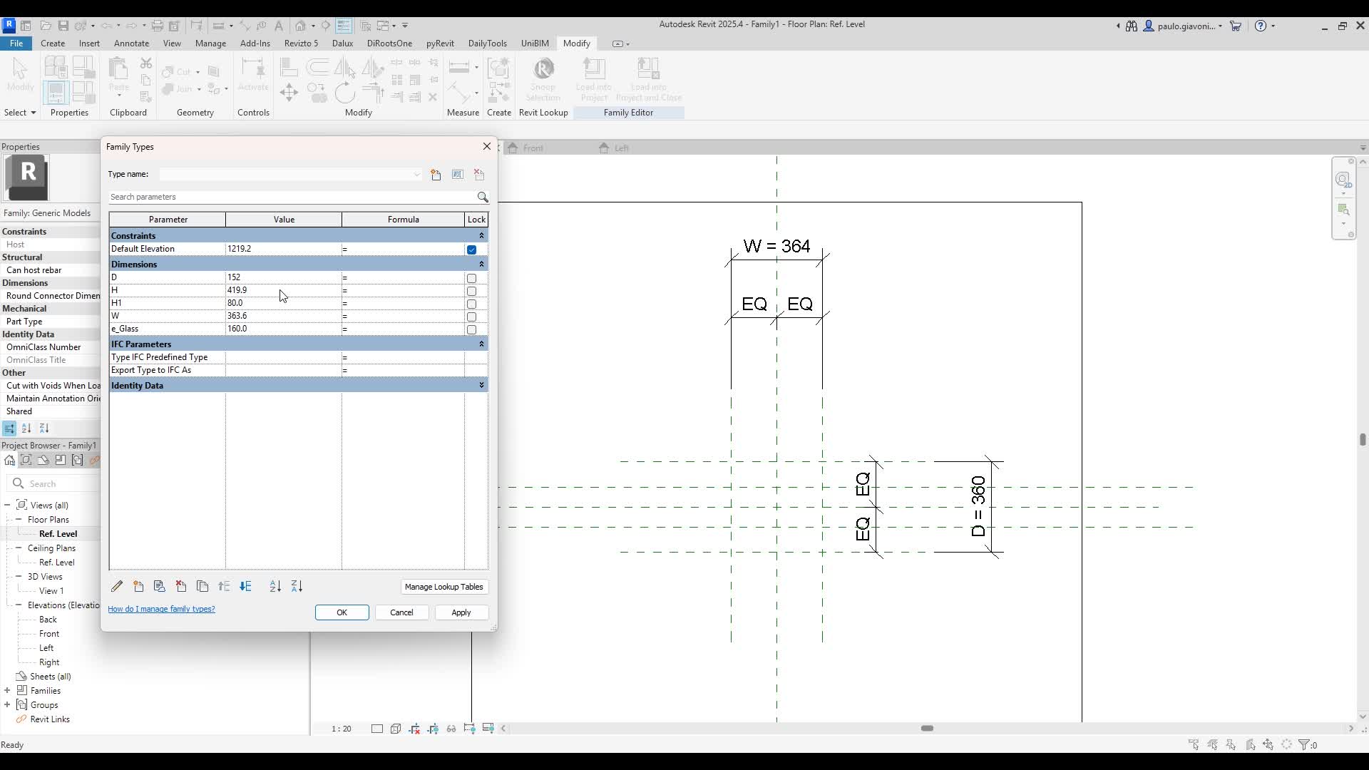Screen dimensions: 1369x770
Task: Click the Delete Parameter icon with red X
Action: (x=181, y=586)
